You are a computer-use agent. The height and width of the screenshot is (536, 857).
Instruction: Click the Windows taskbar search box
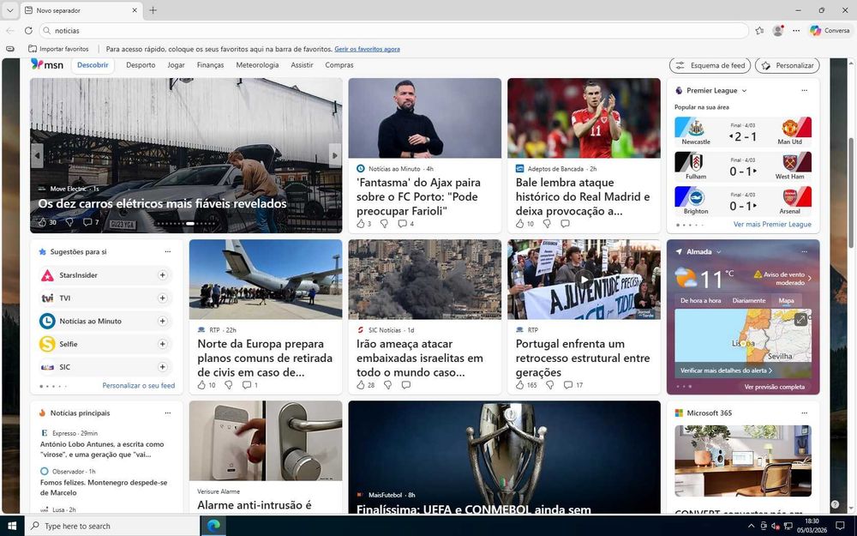112,526
